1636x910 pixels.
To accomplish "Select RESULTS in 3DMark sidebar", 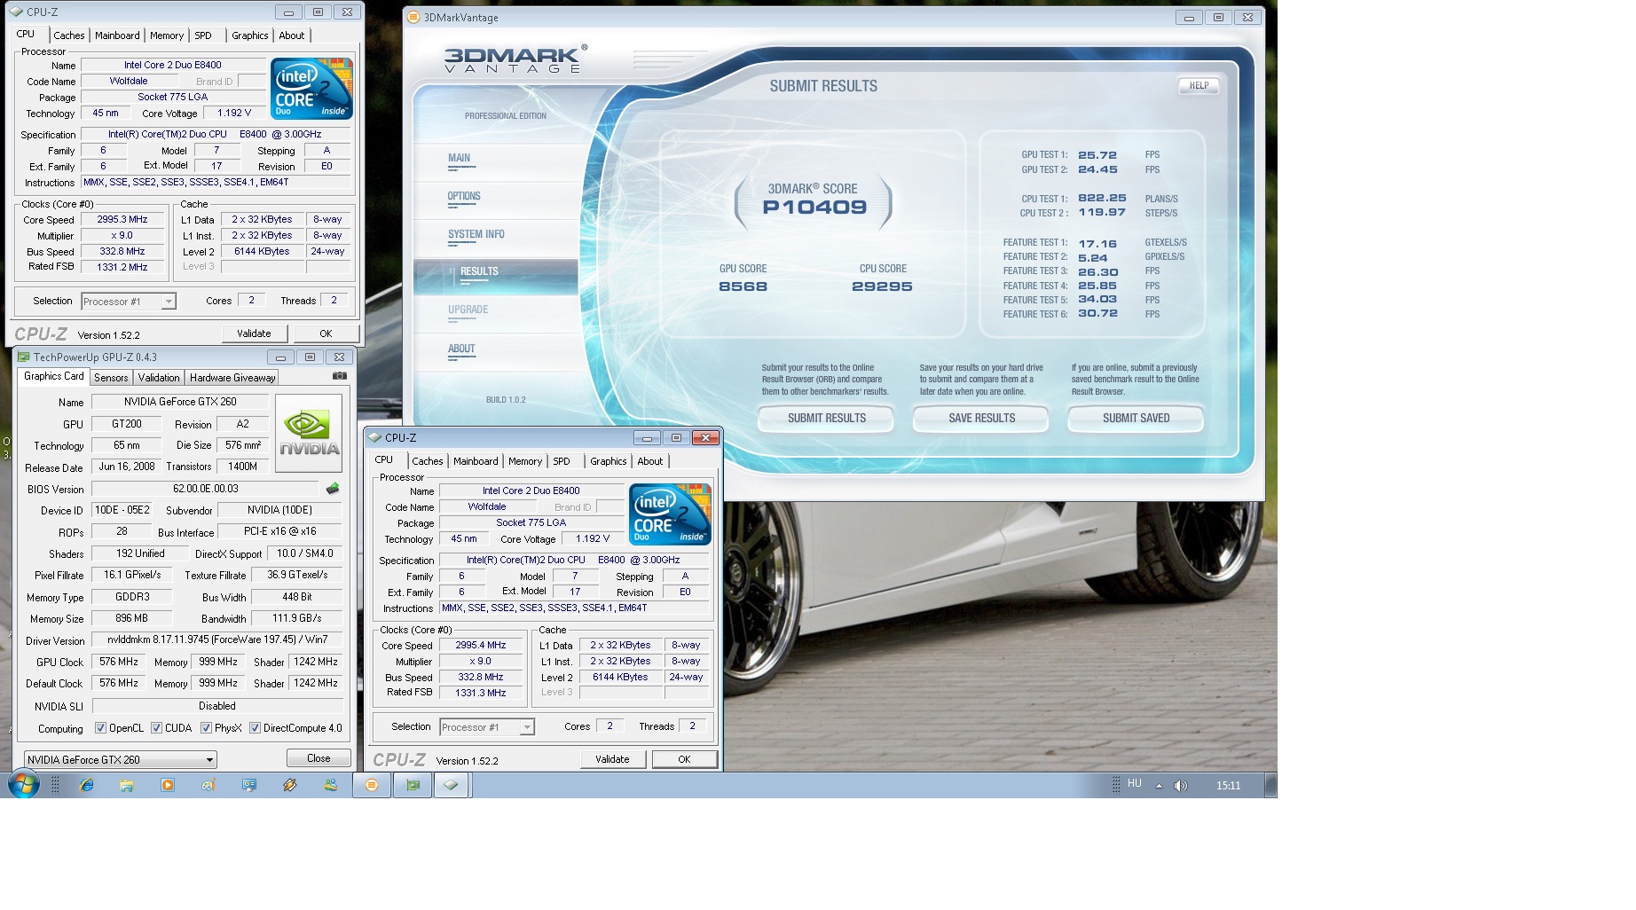I will [495, 277].
